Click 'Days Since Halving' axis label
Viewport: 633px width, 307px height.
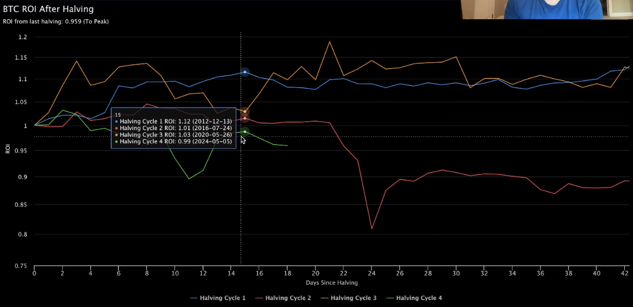pos(332,283)
